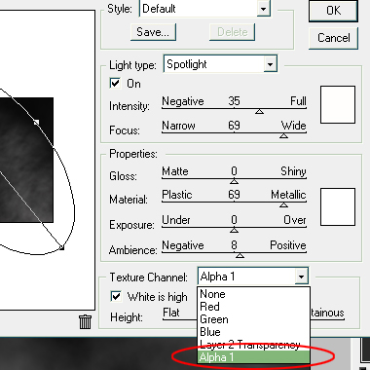Click the Flat label on the Height slider

pos(171,313)
